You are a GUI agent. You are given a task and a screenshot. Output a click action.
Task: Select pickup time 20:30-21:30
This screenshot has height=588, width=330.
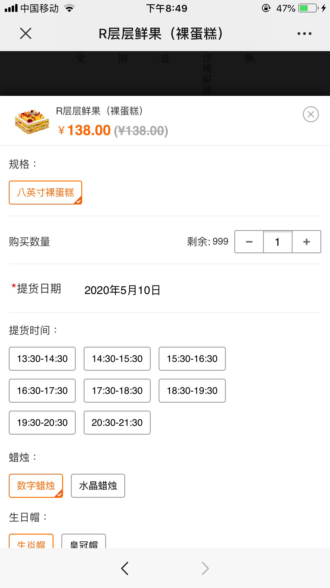[x=117, y=423]
